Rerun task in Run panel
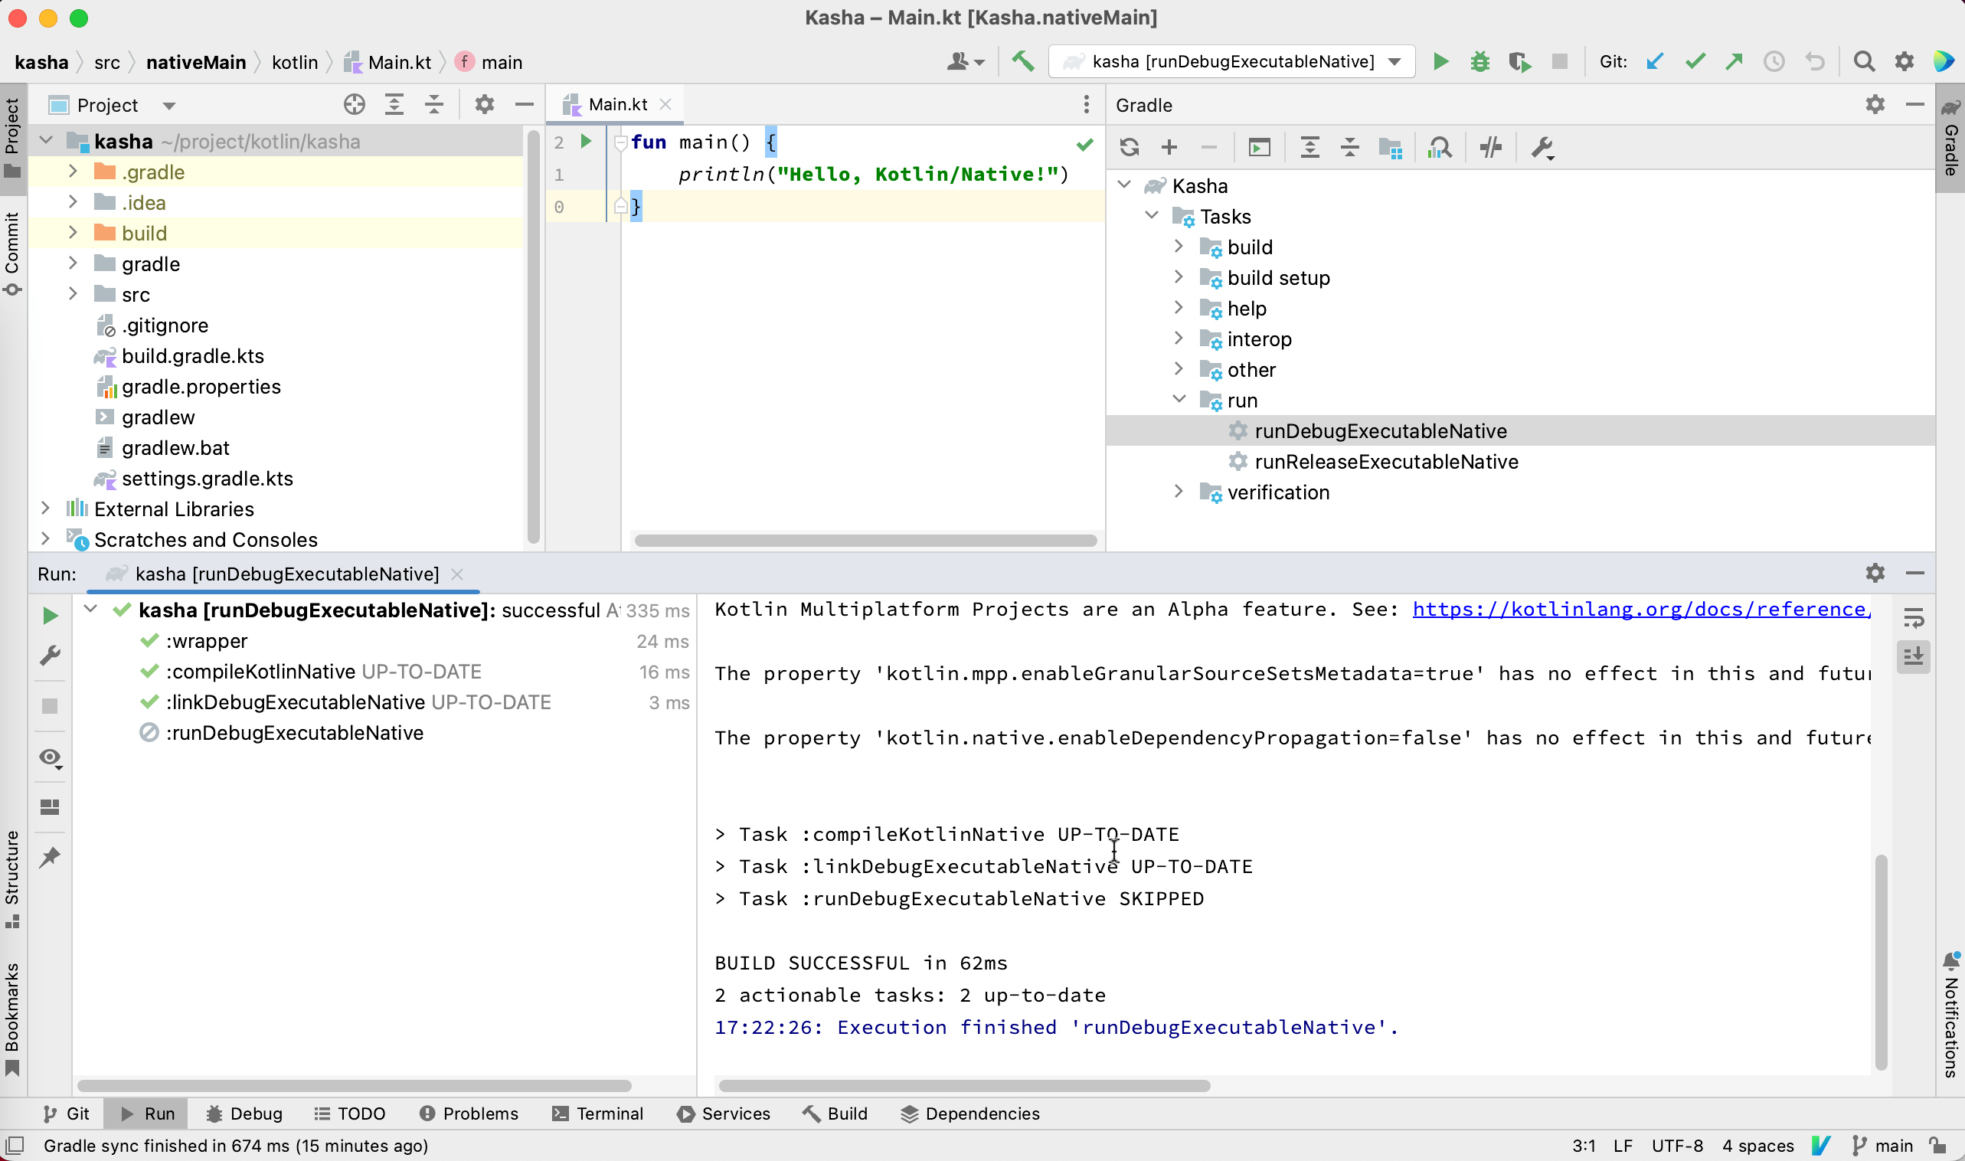1965x1161 pixels. click(x=49, y=616)
